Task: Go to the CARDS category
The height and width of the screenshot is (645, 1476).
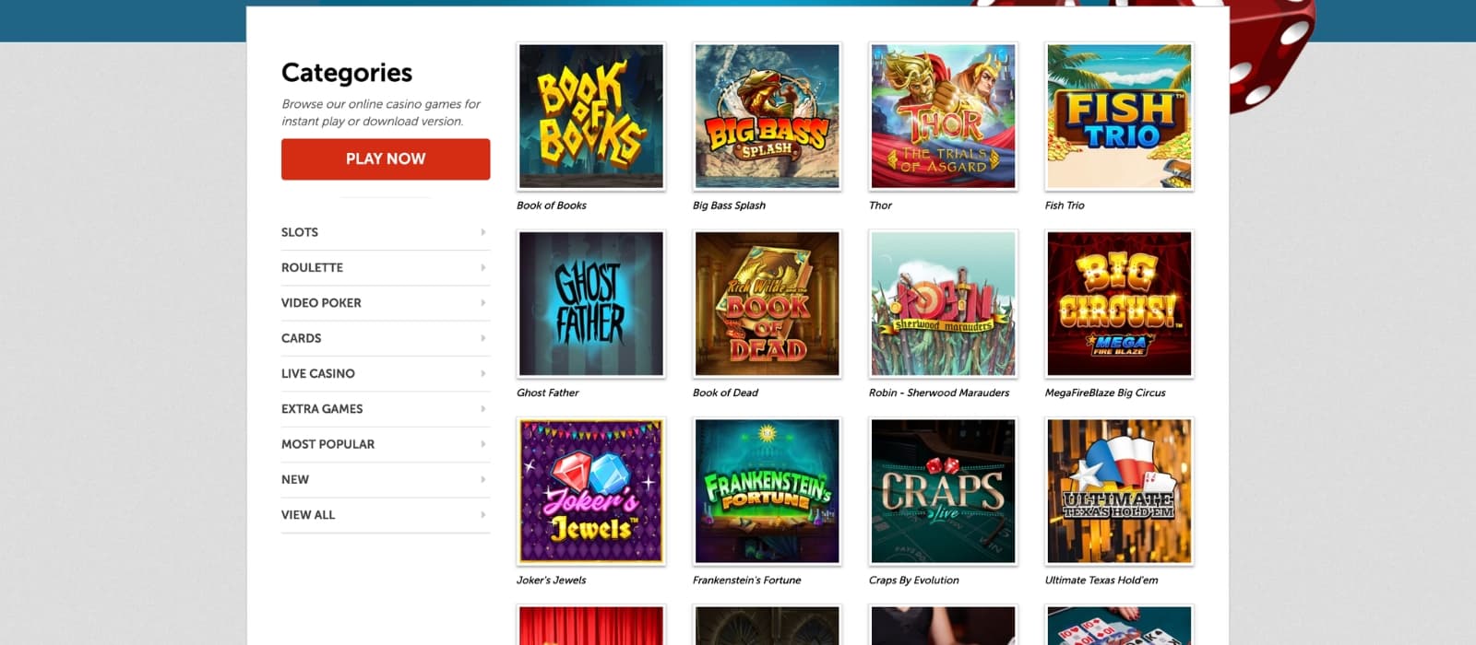Action: click(386, 338)
